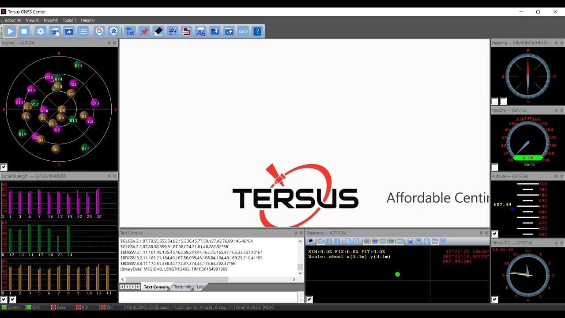This screenshot has height=318, width=565.
Task: Open the Google map icon
Action: click(99, 31)
